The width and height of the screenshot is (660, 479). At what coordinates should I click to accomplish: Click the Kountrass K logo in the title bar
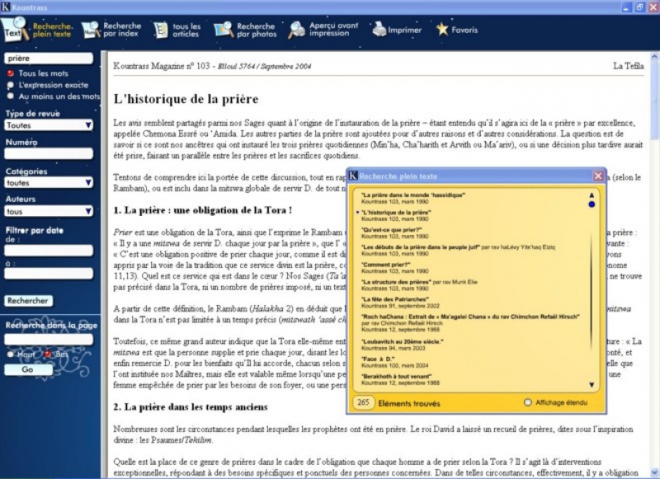pos(6,7)
